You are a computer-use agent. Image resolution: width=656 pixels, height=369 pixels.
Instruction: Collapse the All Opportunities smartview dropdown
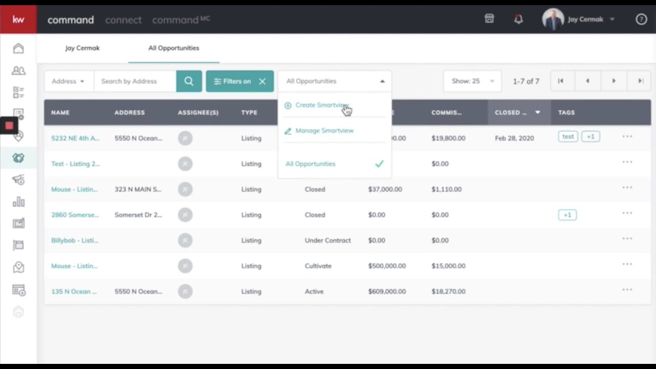coord(382,81)
